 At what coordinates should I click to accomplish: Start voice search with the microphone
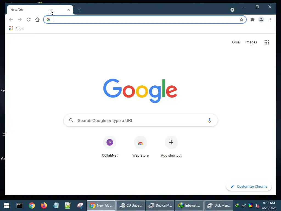click(x=209, y=120)
